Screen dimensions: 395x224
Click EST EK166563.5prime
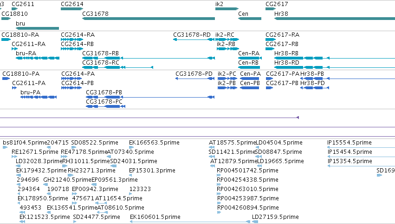pos(131,147)
